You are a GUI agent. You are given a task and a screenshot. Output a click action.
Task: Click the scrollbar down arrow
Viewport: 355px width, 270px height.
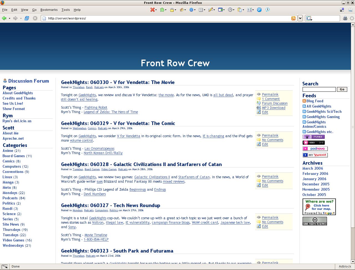tap(353, 261)
